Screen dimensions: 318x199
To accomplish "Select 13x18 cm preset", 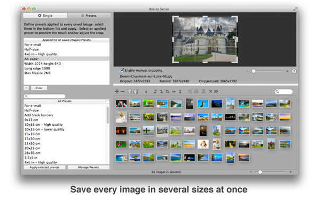I will pos(65,134).
